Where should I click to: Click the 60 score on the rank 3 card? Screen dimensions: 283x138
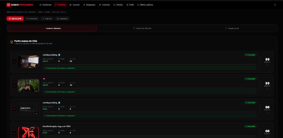(267, 107)
